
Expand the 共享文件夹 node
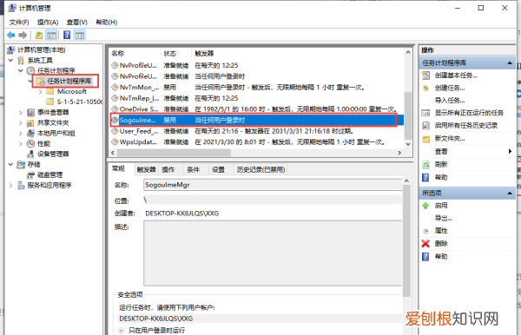pos(21,123)
